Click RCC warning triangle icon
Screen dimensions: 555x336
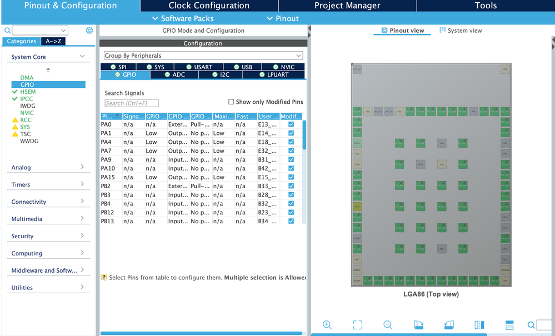pyautogui.click(x=15, y=120)
